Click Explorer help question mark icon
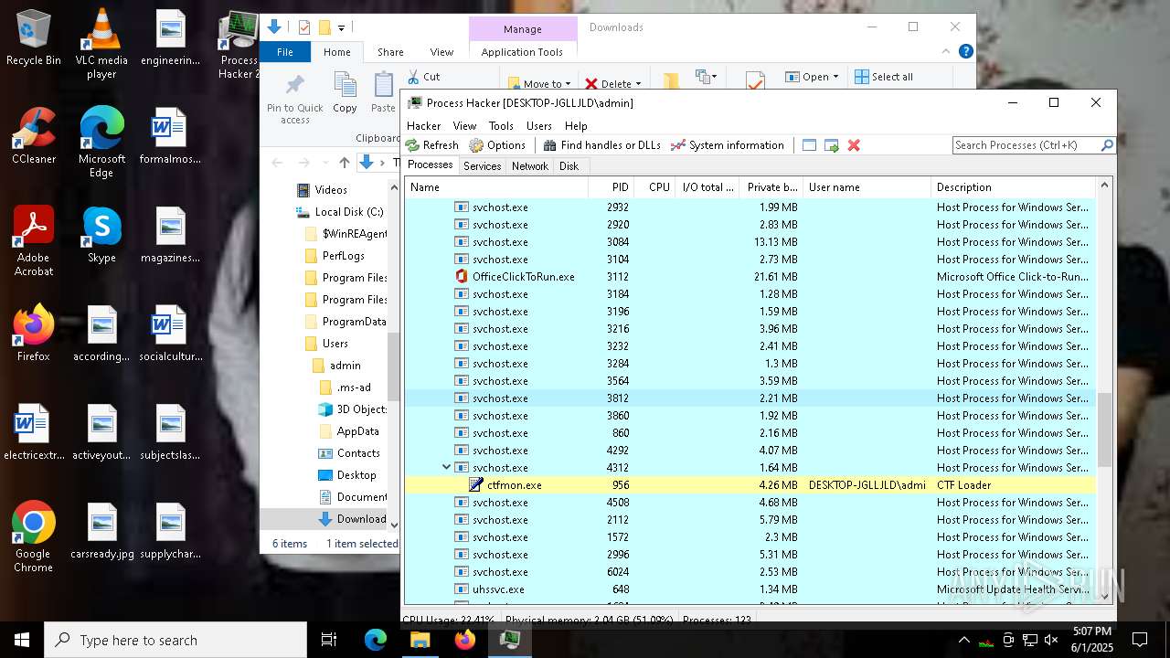Viewport: 1170px width, 658px height. [x=965, y=52]
